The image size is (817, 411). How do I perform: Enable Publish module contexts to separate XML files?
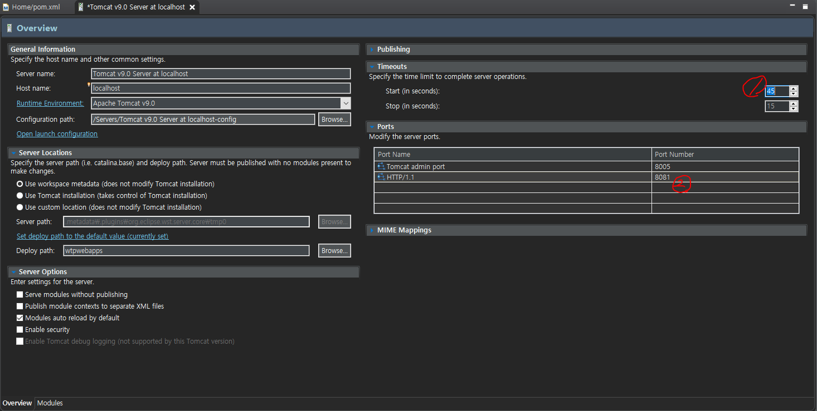pyautogui.click(x=20, y=306)
